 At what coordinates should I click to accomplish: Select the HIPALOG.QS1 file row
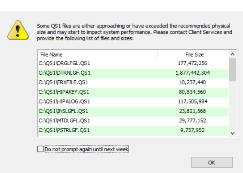click(133, 102)
